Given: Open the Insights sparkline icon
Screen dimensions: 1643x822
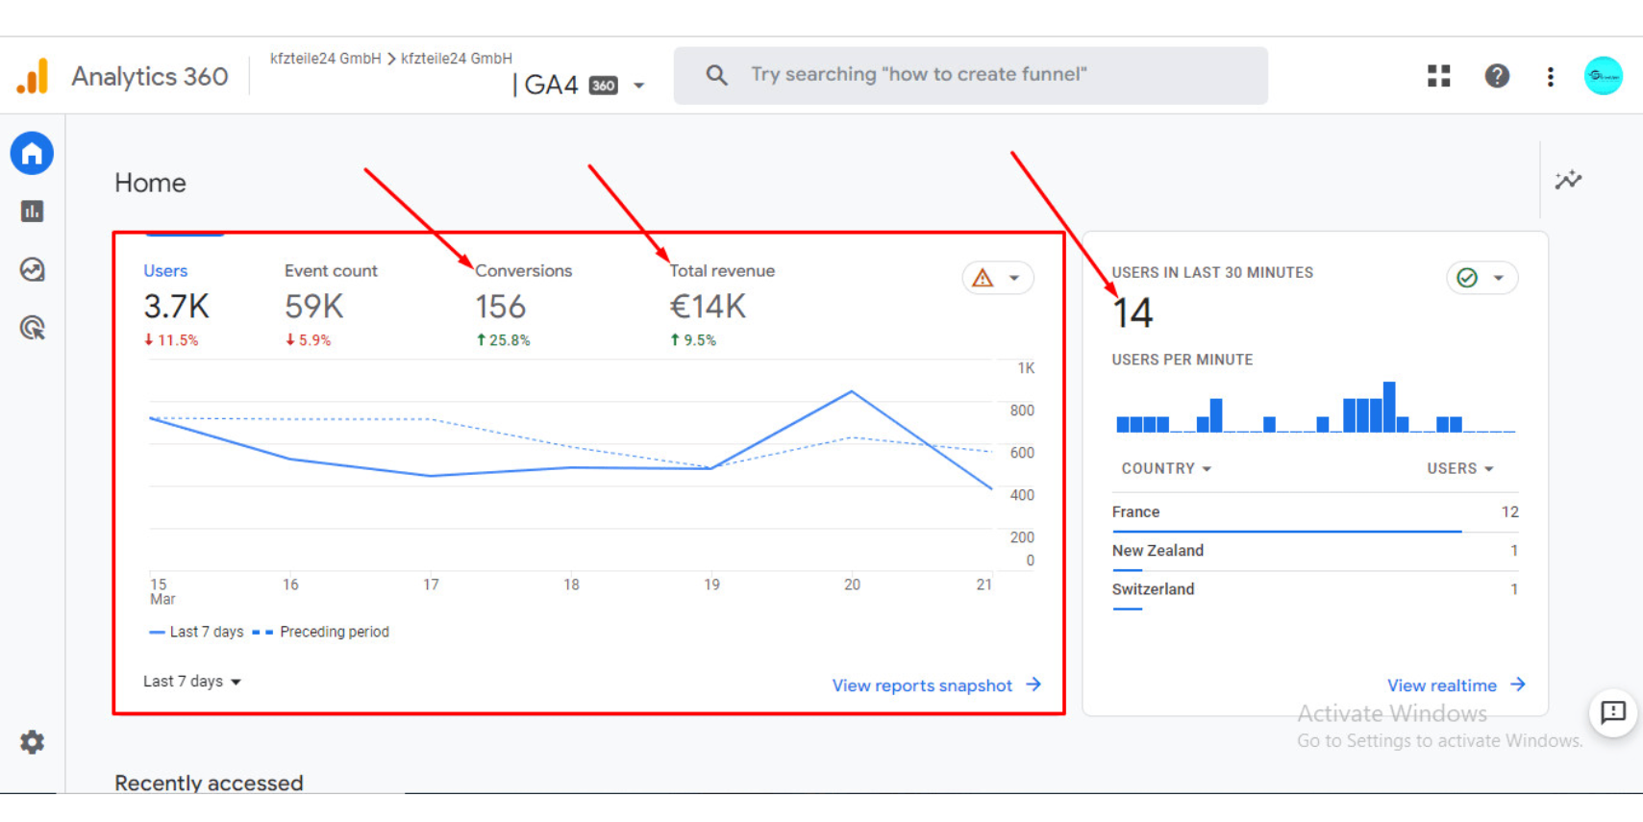Looking at the screenshot, I should (x=1568, y=180).
